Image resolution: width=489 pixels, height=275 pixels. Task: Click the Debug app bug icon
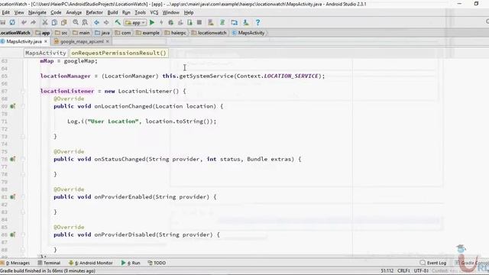click(x=170, y=22)
